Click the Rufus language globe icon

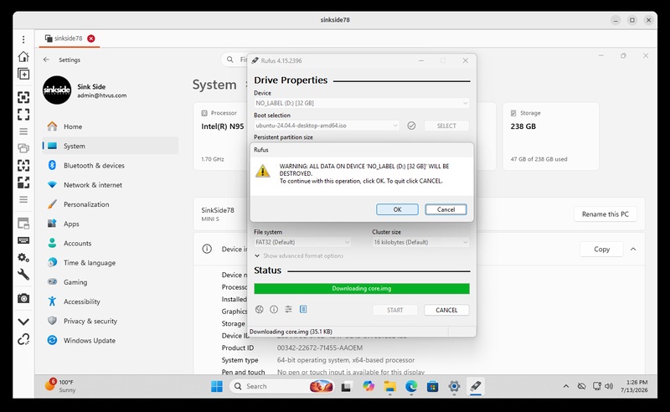click(x=260, y=310)
